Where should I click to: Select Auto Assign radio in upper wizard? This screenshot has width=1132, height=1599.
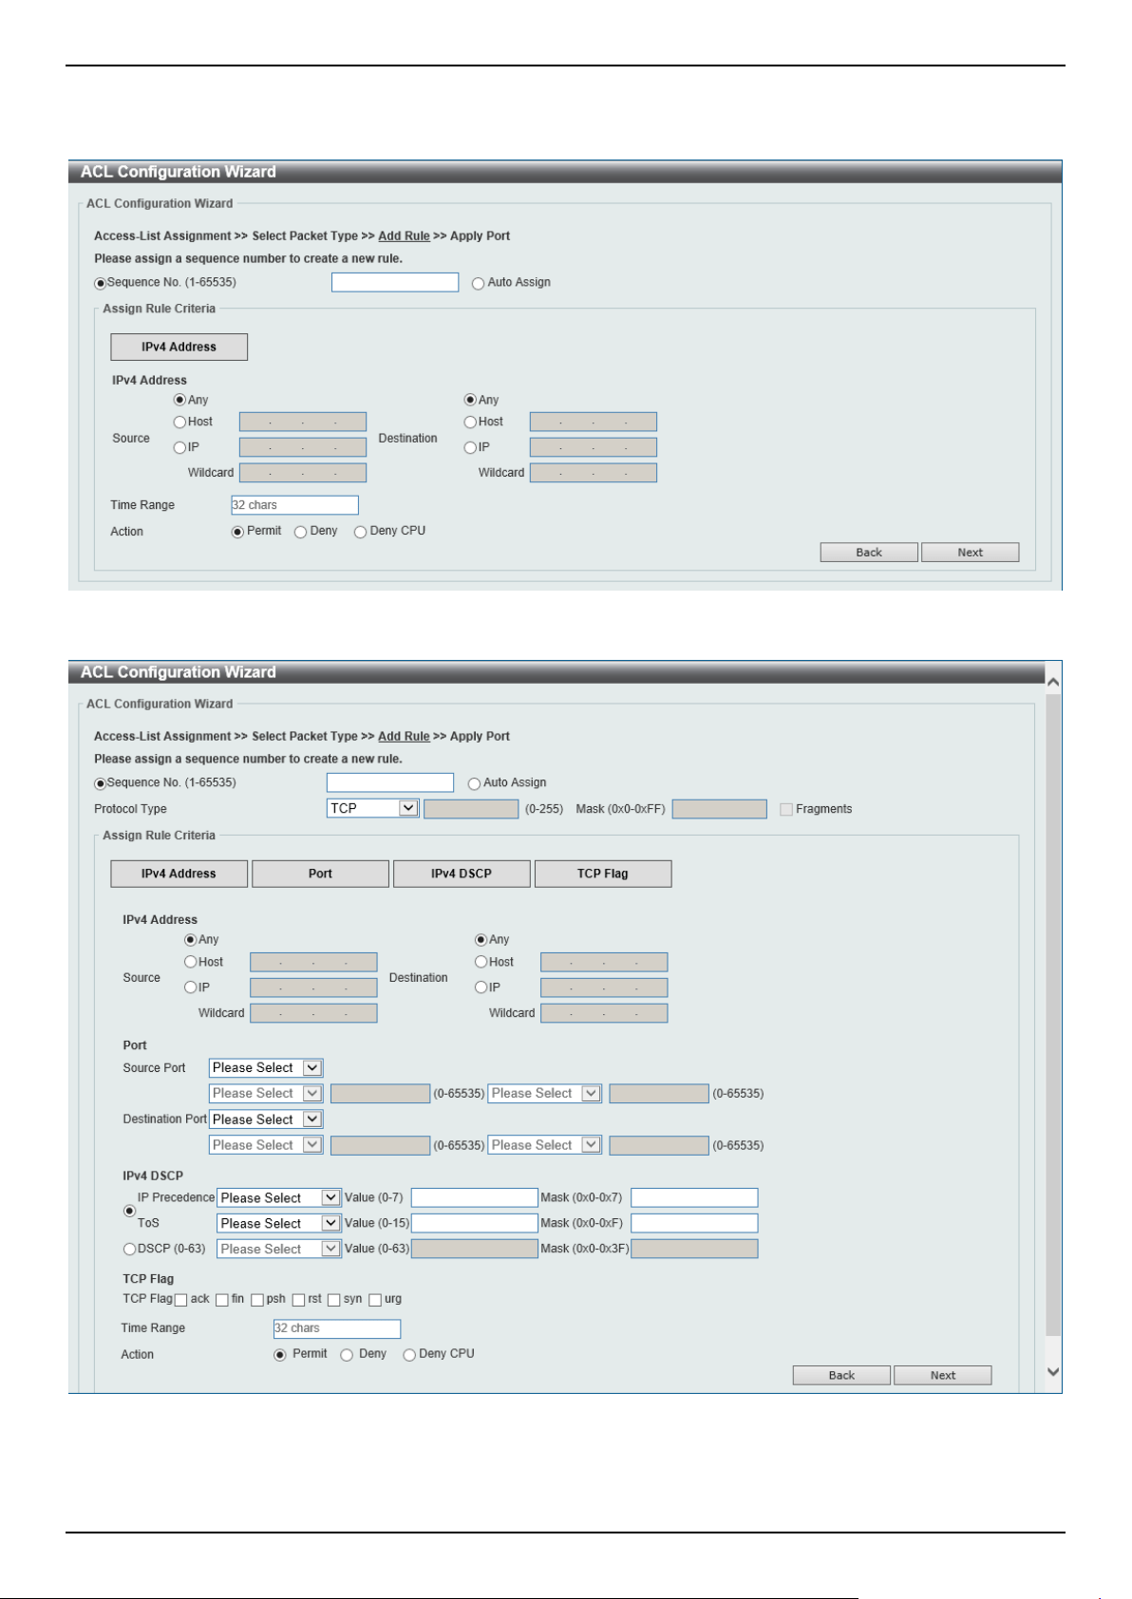(x=478, y=283)
